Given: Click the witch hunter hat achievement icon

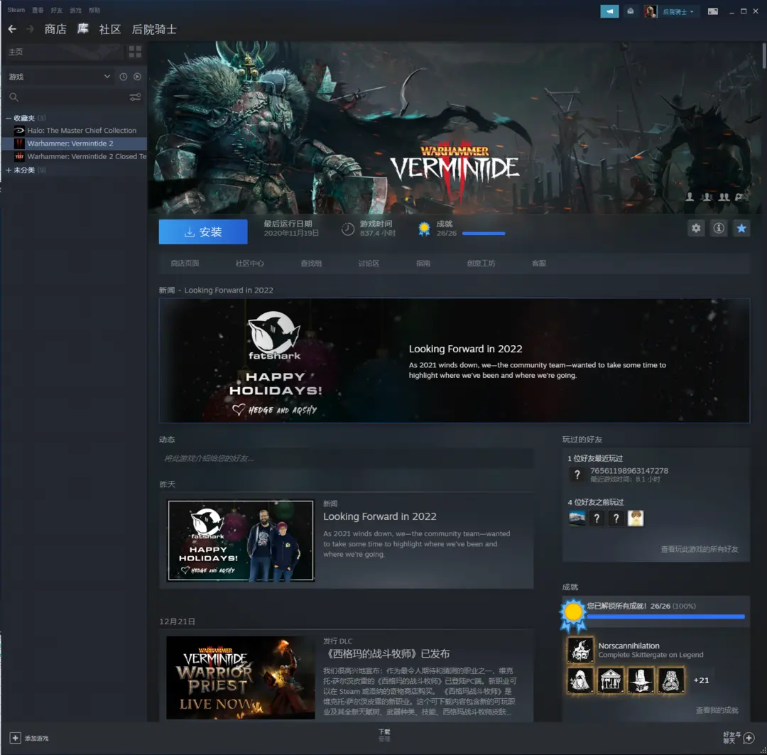Looking at the screenshot, I should point(641,680).
